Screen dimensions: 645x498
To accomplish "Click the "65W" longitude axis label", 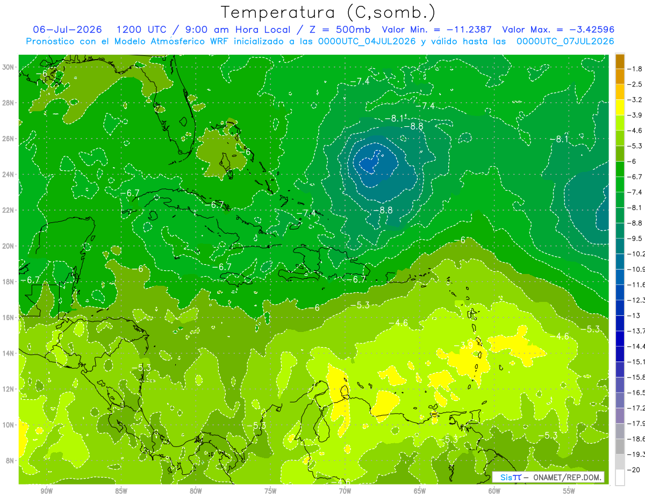I will pyautogui.click(x=420, y=492).
